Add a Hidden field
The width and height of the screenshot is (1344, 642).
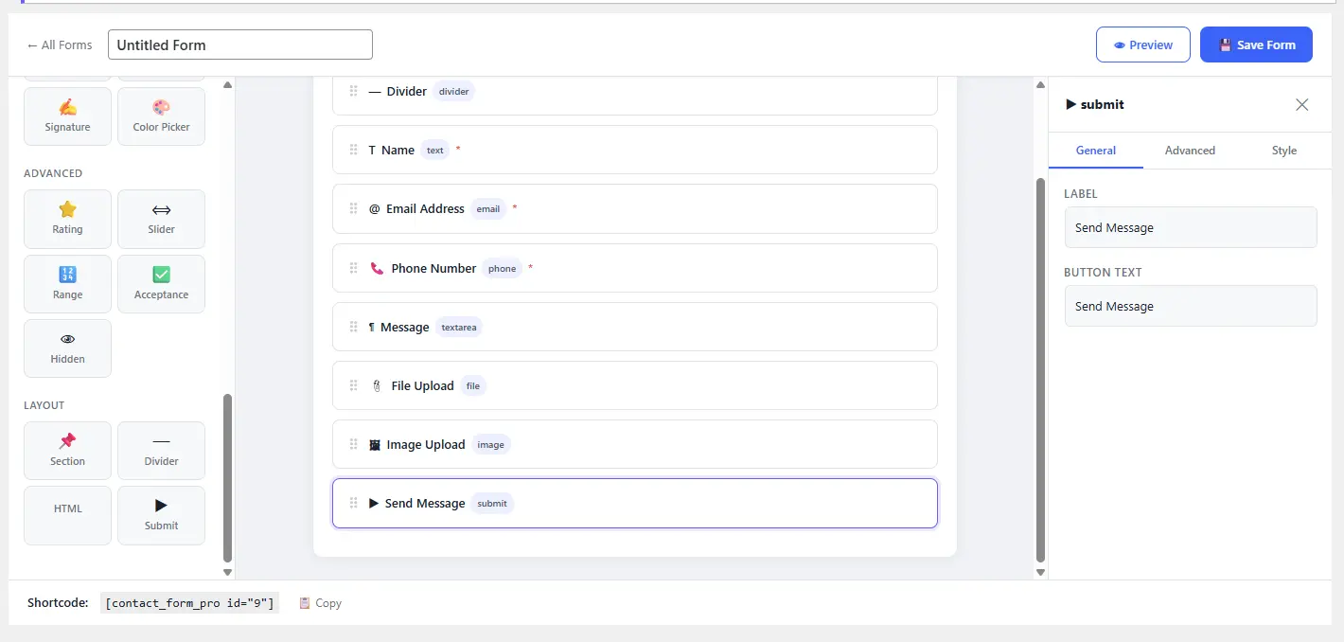tap(67, 348)
